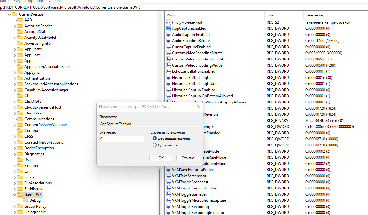Expand the Explorer tree node
368x215 pixels.
pos(15,166)
